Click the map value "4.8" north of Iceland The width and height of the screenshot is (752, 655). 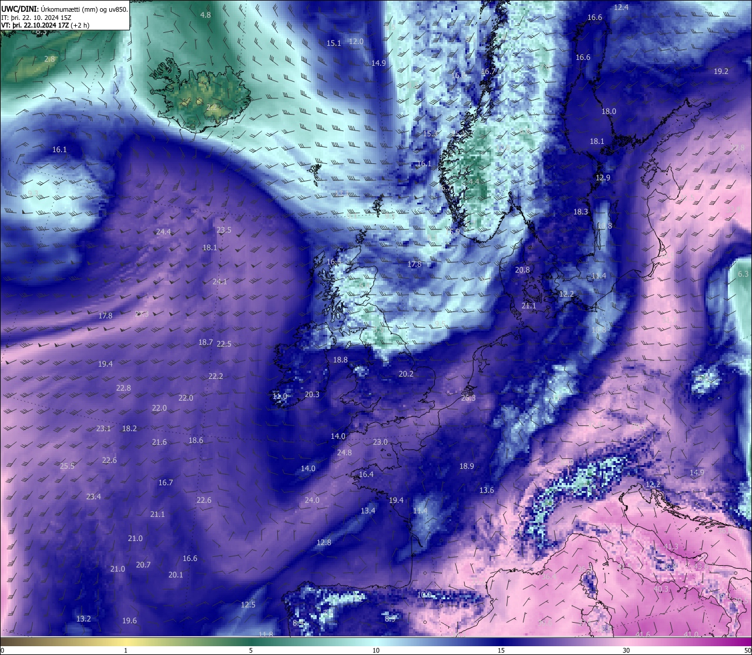[206, 15]
